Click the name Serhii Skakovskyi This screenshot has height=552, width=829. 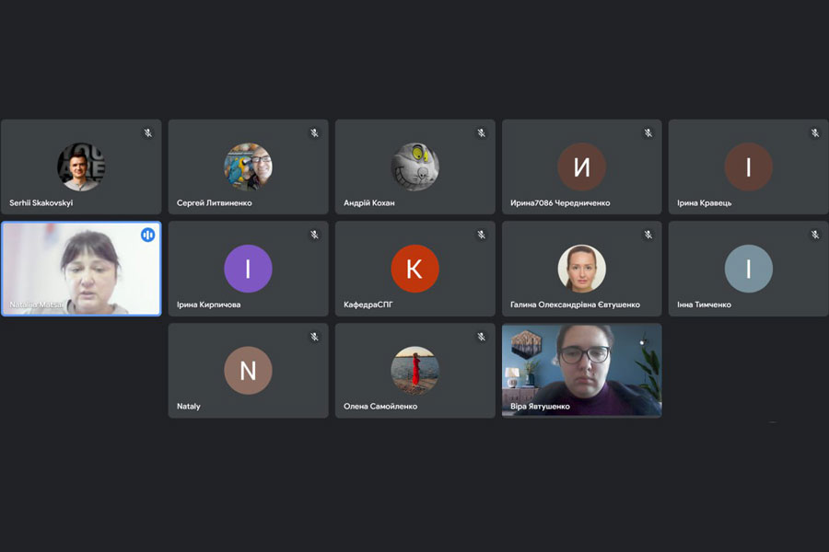41,202
